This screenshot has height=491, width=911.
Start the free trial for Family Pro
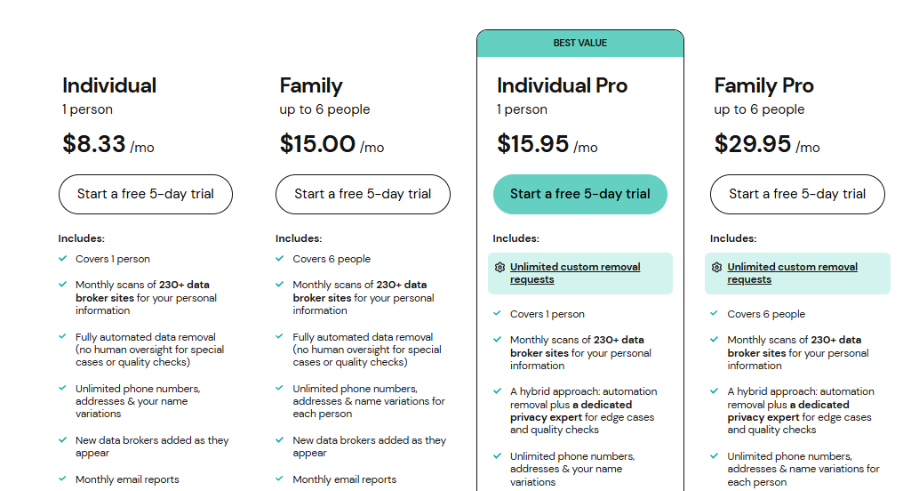click(797, 194)
